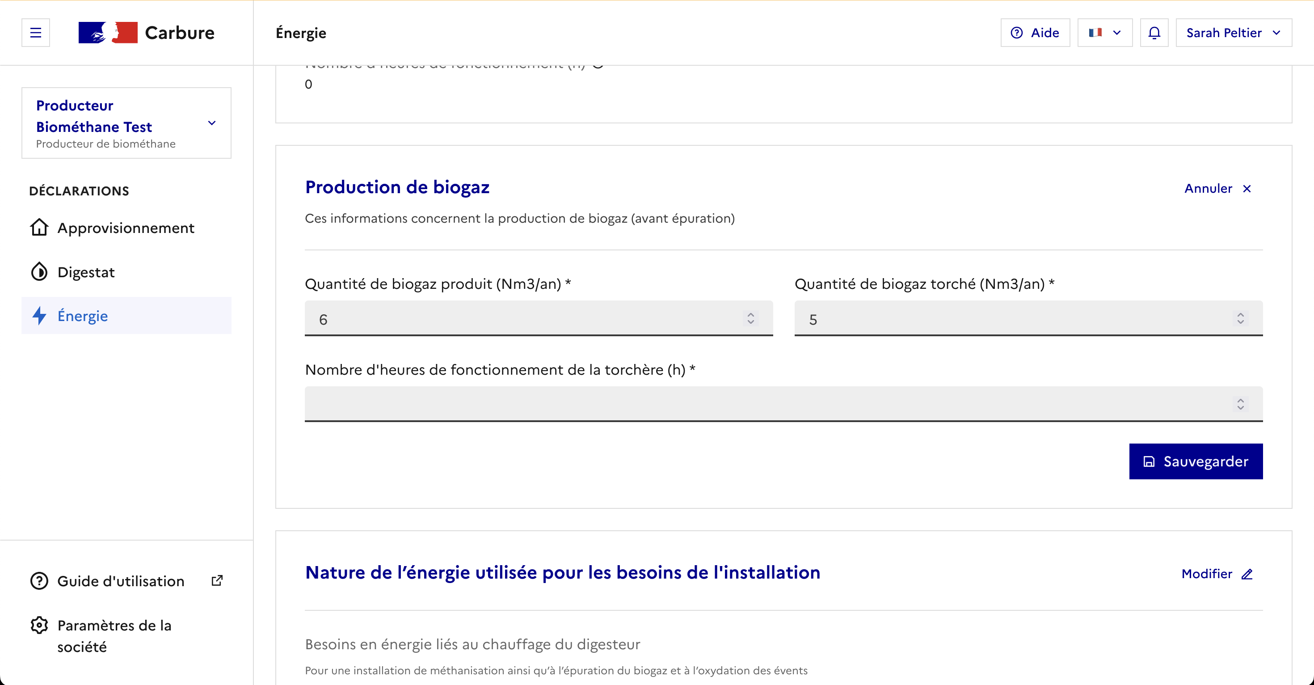Image resolution: width=1314 pixels, height=685 pixels.
Task: Expand the Sarah Peltier user menu
Action: pyautogui.click(x=1233, y=33)
